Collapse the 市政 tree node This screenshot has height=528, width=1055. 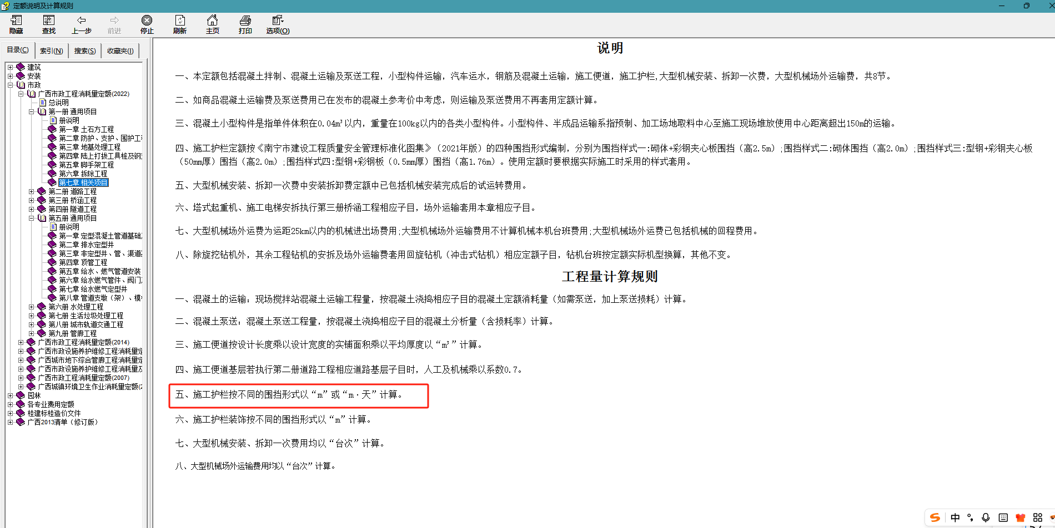click(x=10, y=85)
